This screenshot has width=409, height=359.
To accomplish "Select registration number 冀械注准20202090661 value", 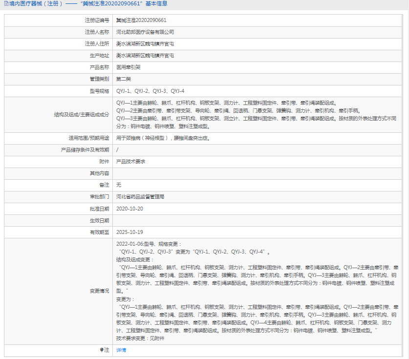I will [x=141, y=21].
